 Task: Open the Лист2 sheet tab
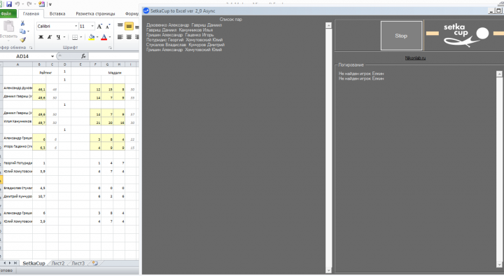point(58,263)
